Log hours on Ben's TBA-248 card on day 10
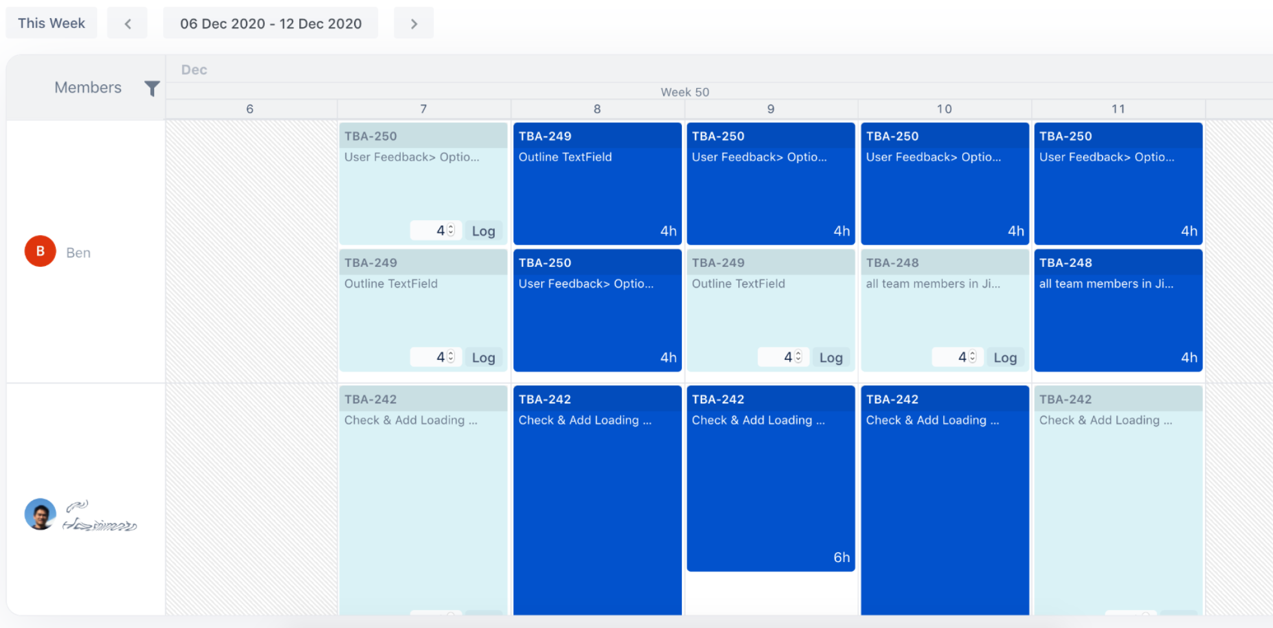 coord(1005,357)
